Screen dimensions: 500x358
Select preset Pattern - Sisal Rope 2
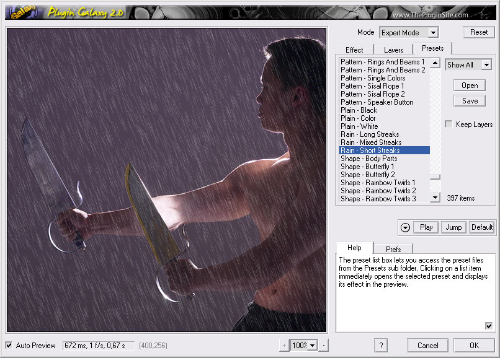coord(385,94)
